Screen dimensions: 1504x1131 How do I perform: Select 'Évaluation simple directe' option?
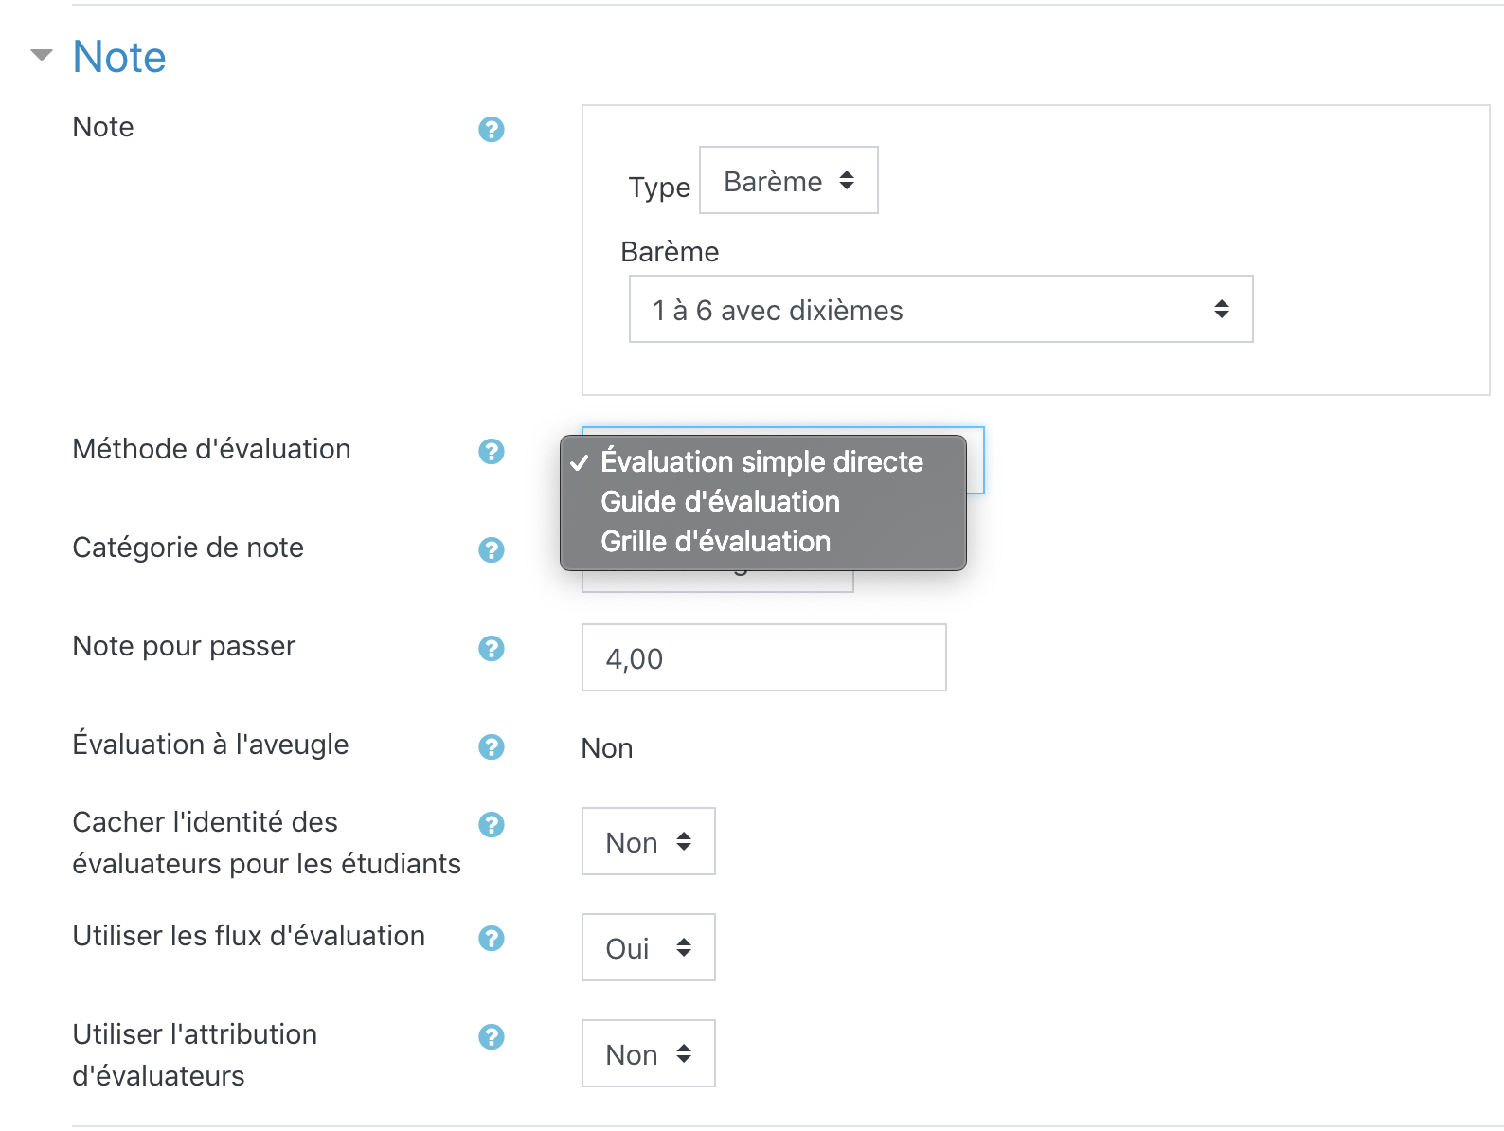[x=761, y=461]
